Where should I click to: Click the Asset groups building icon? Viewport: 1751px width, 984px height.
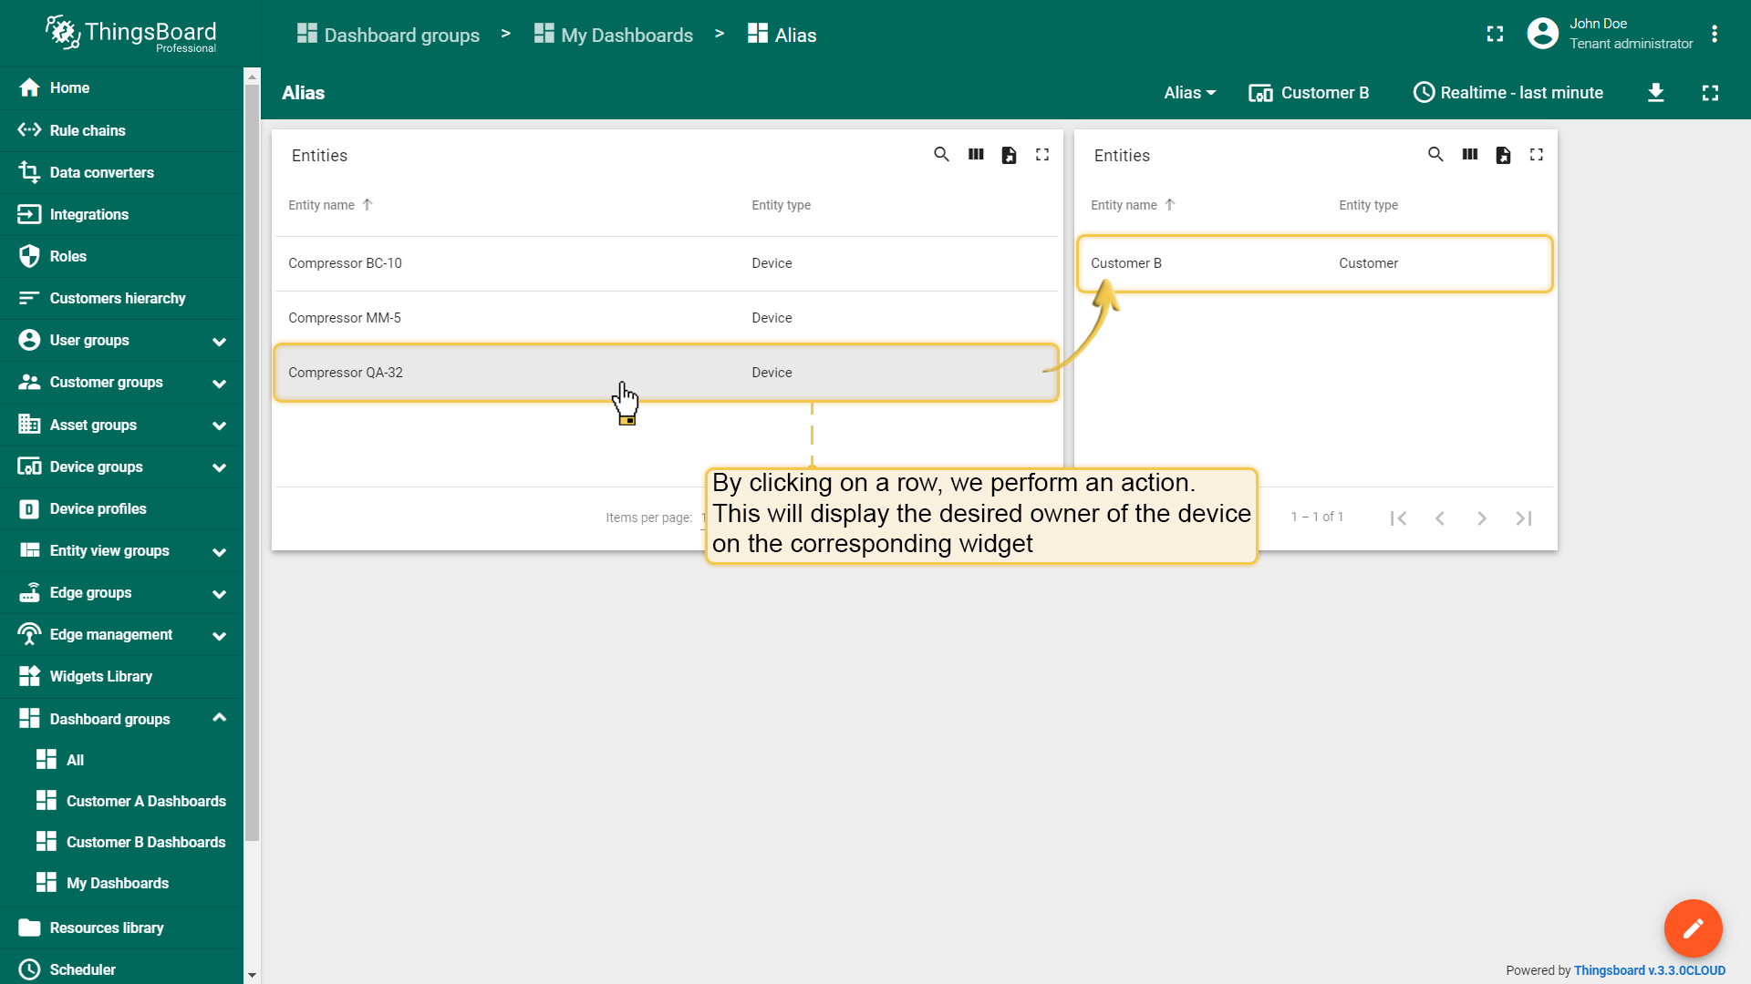[29, 425]
